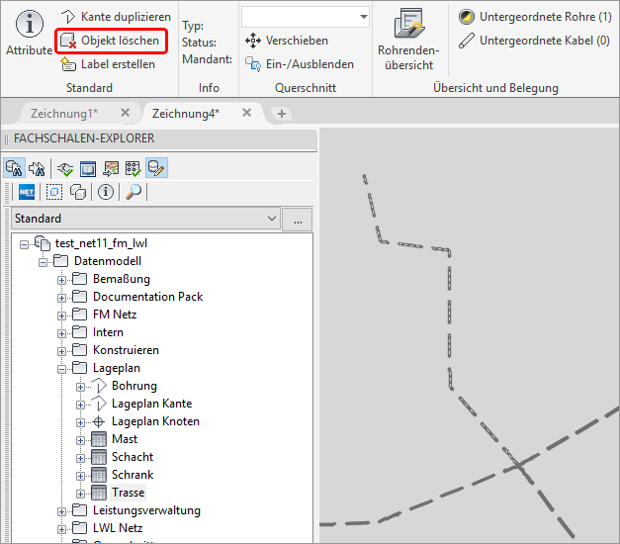Expand the Mast node
Viewport: 620px width, 544px height.
click(80, 440)
